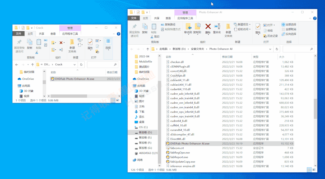Click search box in Photo Enhancer AI window
Screen dimensions: 325x179
tap(298, 49)
